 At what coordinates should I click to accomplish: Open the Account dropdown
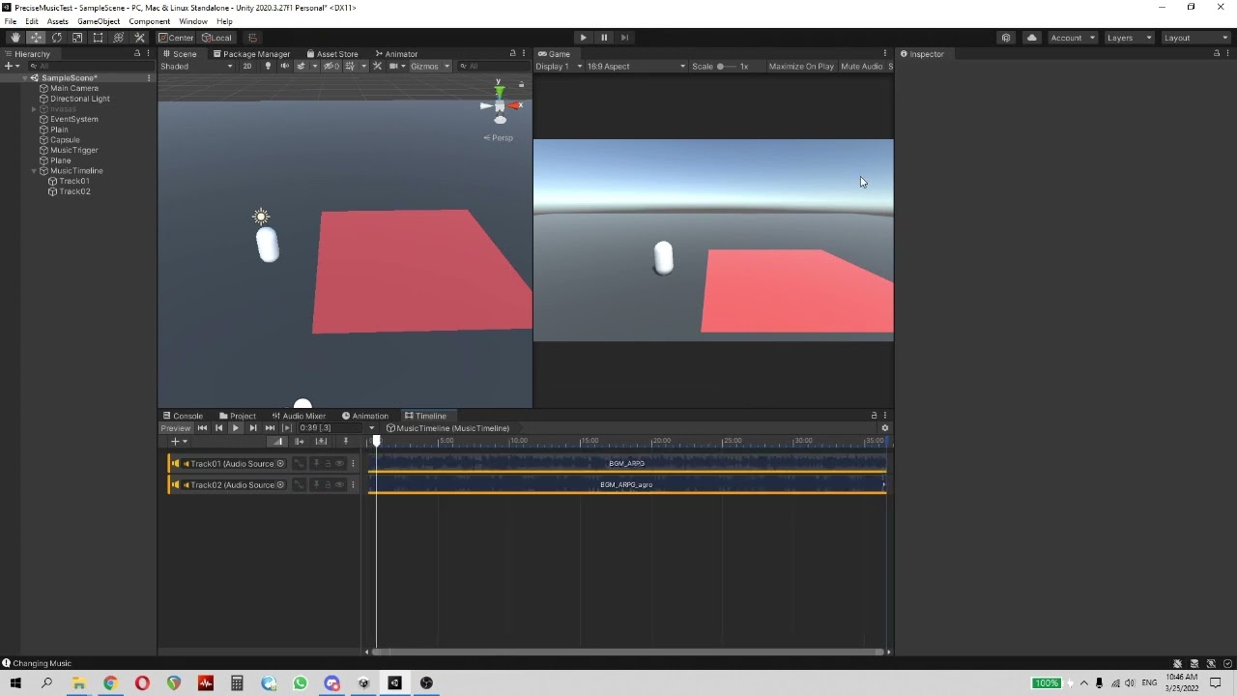[x=1073, y=38]
